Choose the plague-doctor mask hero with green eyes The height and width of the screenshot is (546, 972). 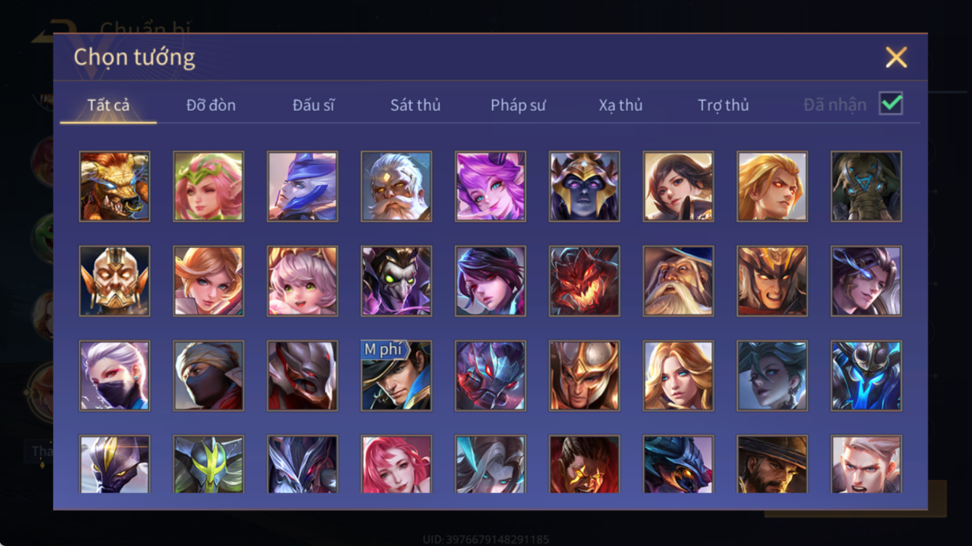[396, 281]
